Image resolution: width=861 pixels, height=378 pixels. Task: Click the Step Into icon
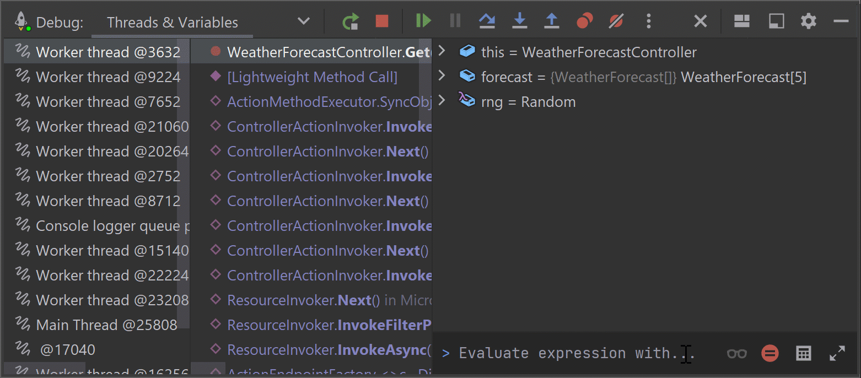click(x=519, y=21)
